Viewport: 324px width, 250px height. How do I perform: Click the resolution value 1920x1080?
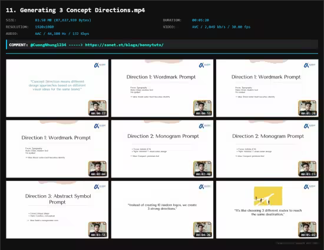[x=44, y=27]
